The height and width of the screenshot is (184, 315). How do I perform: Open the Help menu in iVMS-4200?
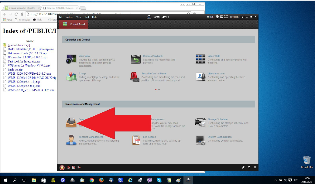point(94,17)
